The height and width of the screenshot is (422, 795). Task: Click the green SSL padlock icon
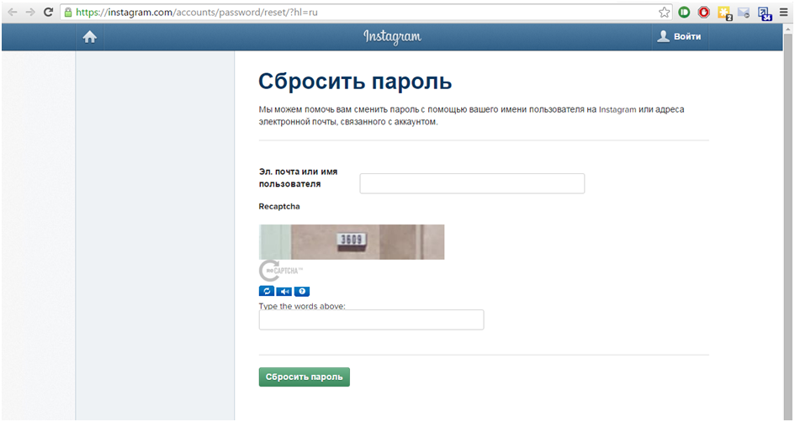tap(67, 13)
